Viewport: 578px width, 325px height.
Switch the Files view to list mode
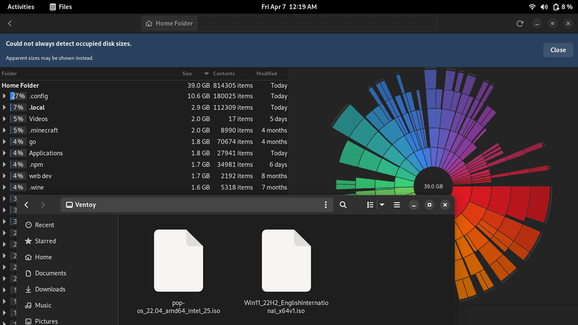coord(370,205)
